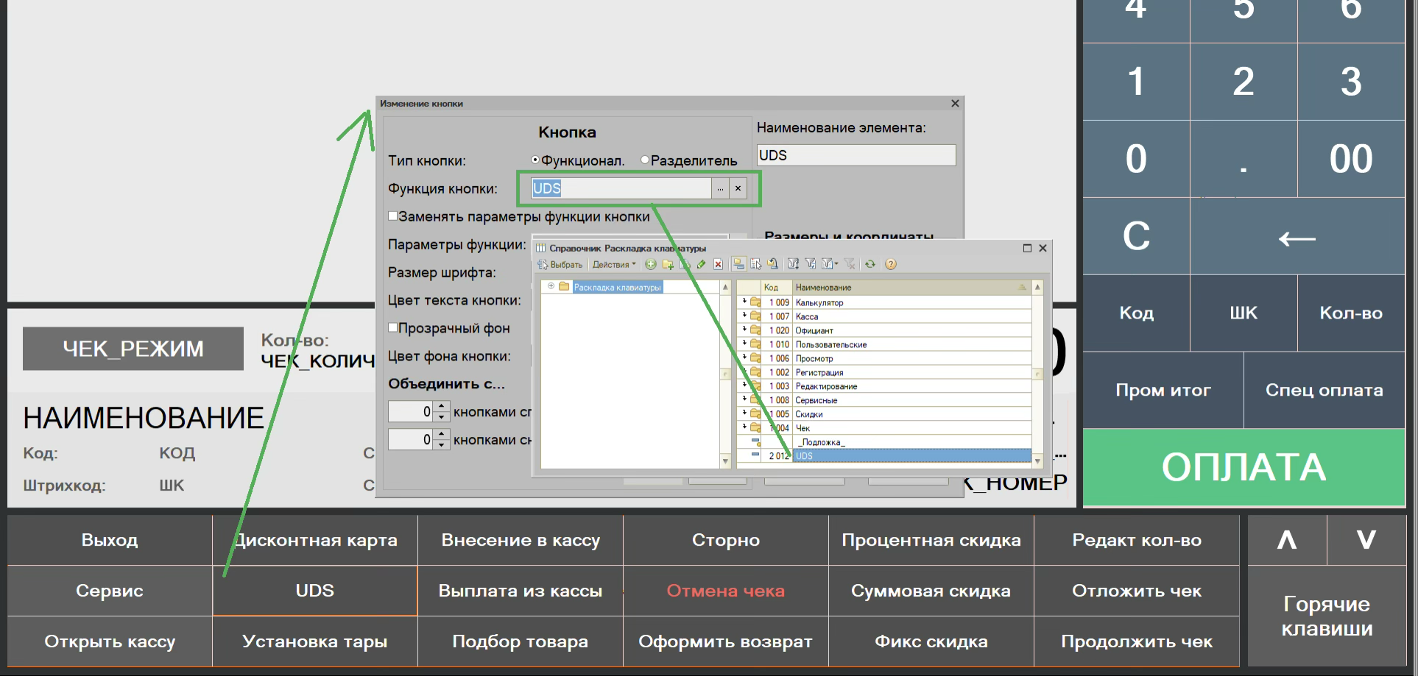Click the Go up one level icon
The height and width of the screenshot is (676, 1418).
coord(772,264)
